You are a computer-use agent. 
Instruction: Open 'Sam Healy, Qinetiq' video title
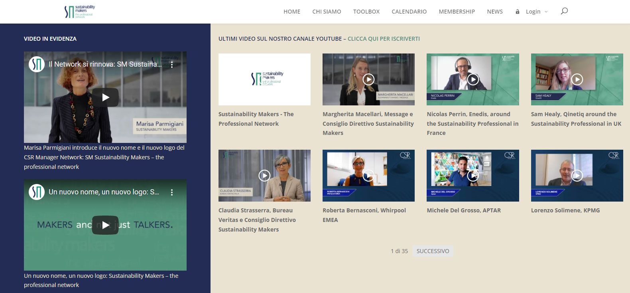[576, 119]
